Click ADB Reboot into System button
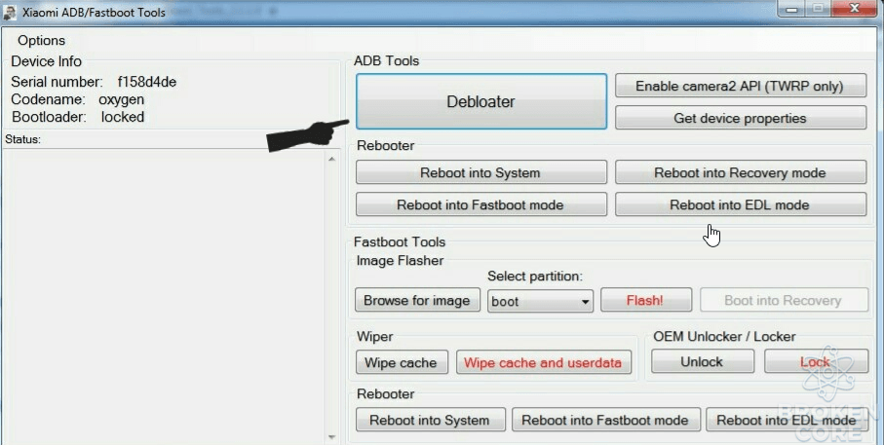This screenshot has width=884, height=445. [x=480, y=172]
